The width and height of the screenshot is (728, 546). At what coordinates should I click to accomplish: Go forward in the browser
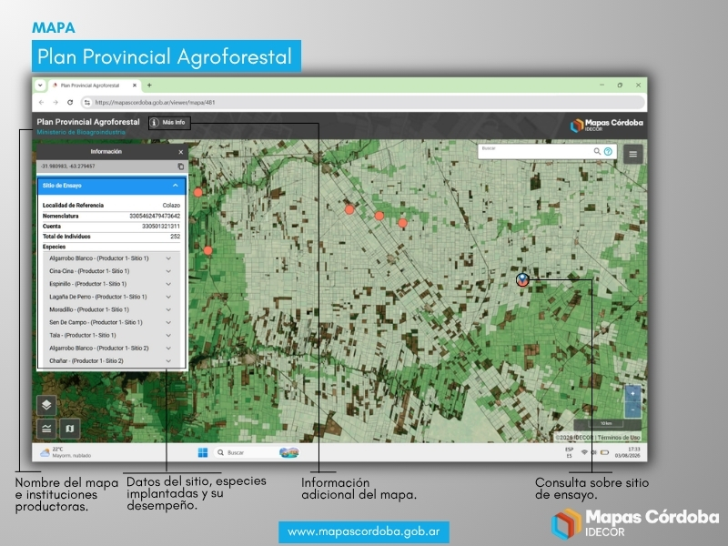click(56, 103)
